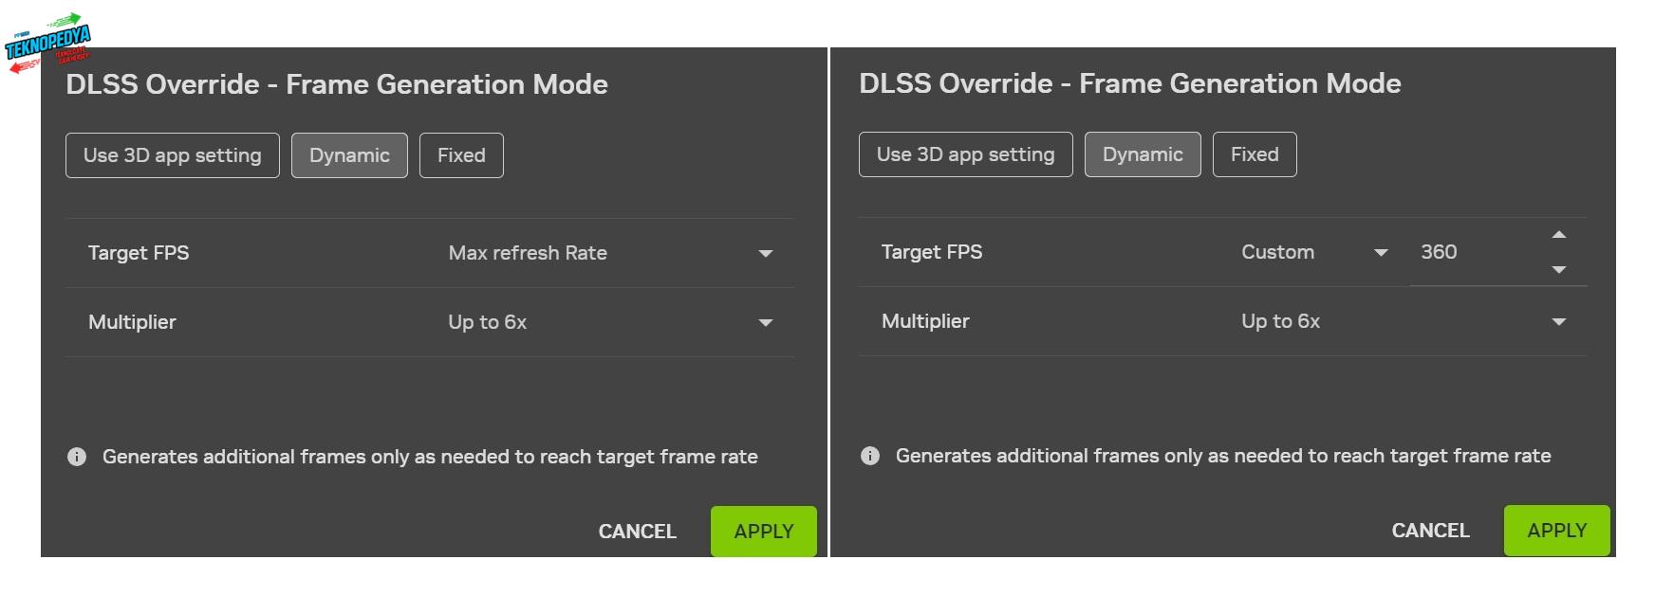1655x596 pixels.
Task: Select Fixed mode in left dialog
Action: 461,155
